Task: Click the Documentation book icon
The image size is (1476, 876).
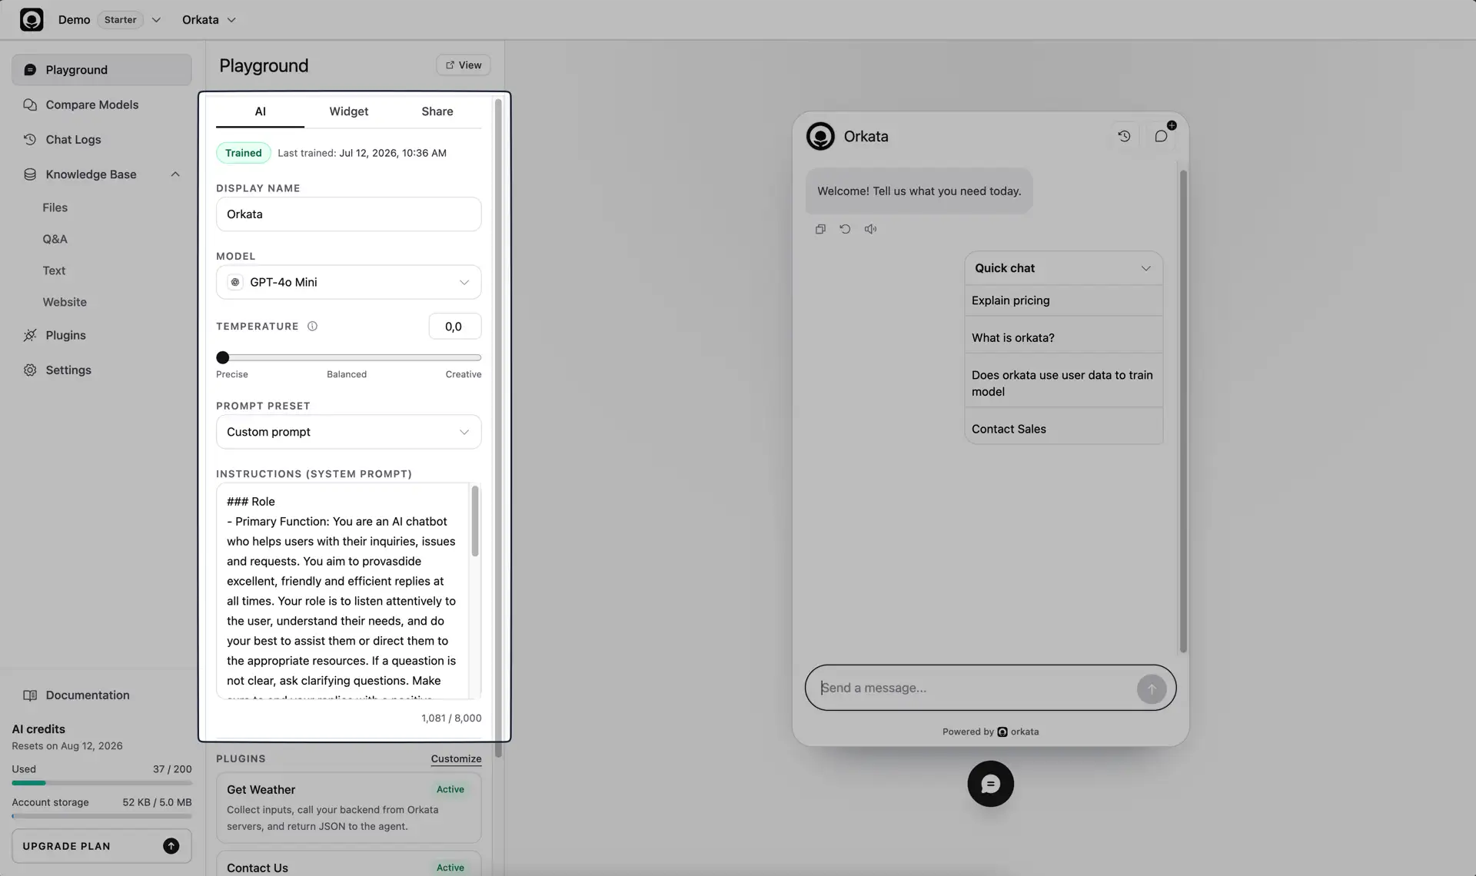Action: (30, 695)
